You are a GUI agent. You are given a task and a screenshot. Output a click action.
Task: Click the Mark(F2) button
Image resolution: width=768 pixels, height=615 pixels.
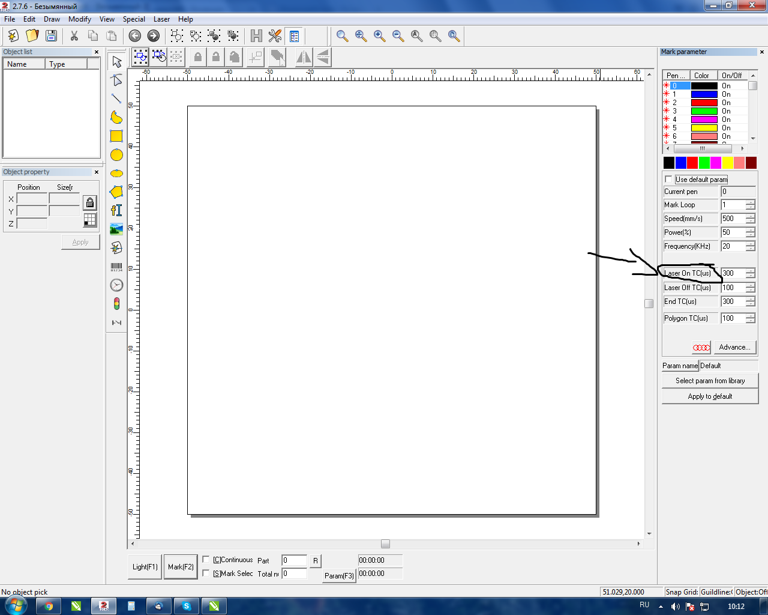coord(181,567)
